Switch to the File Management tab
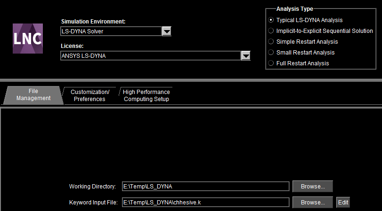 click(x=33, y=95)
